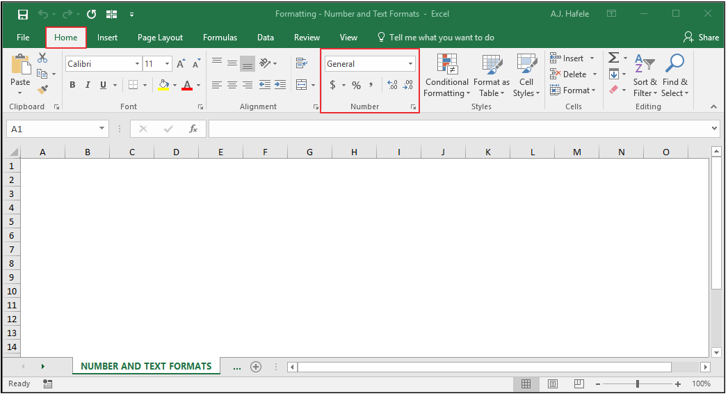Open the Number Format General dropdown

coord(410,63)
